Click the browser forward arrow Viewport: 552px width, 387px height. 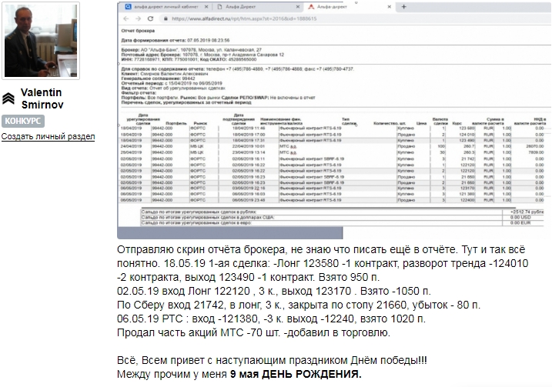click(x=138, y=18)
